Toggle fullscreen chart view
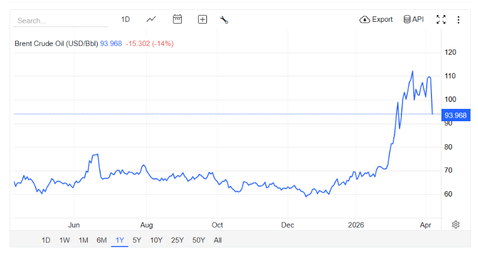This screenshot has height=256, width=478. (441, 19)
